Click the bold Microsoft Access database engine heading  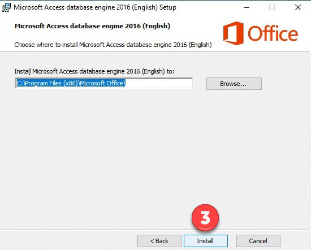[x=92, y=26]
